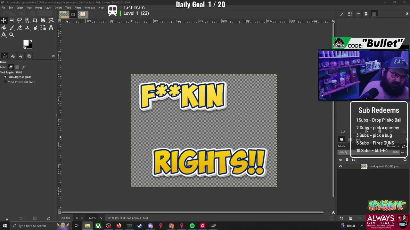Open the Brushes dock tab
This screenshot has height=230, width=410.
(342, 14)
